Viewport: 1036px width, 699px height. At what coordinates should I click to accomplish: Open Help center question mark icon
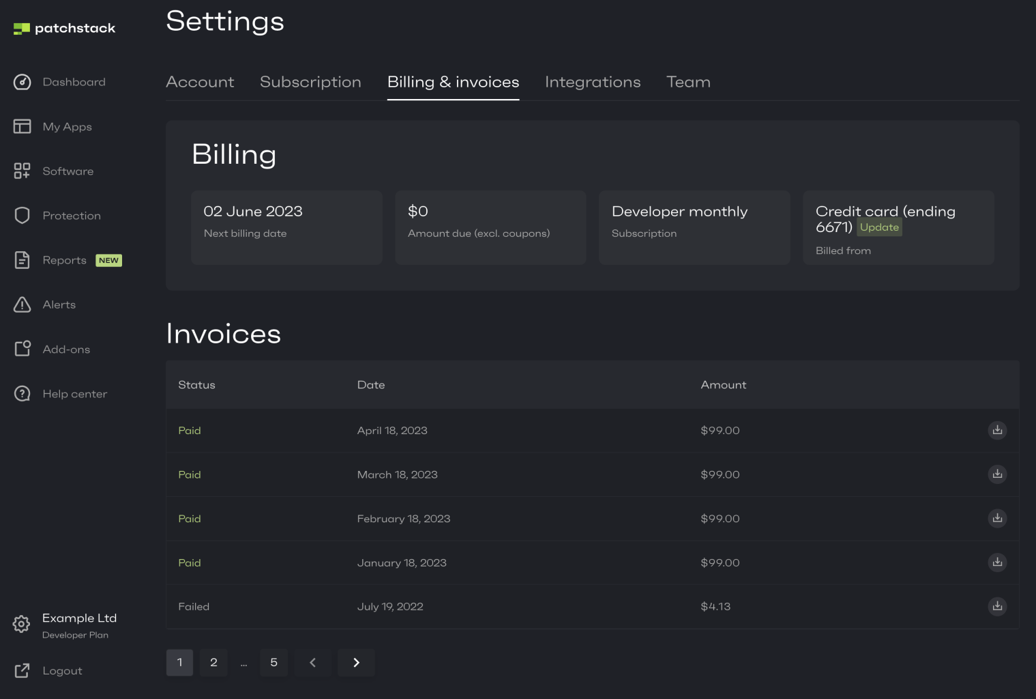(x=22, y=394)
